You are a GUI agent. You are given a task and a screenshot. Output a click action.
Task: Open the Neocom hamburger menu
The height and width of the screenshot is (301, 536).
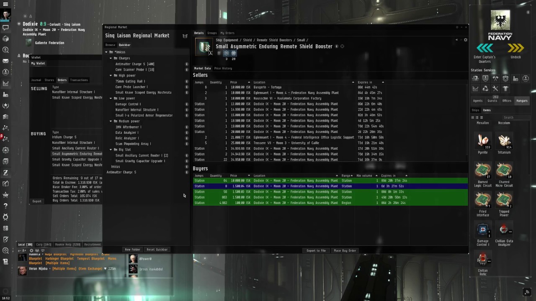click(5, 4)
